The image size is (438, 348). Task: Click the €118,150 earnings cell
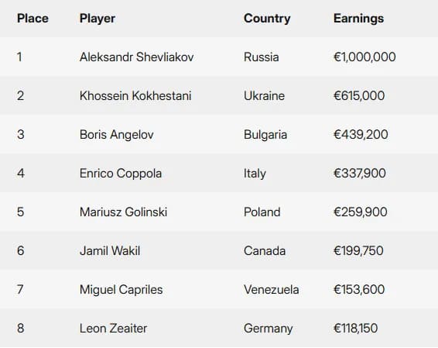pos(356,328)
